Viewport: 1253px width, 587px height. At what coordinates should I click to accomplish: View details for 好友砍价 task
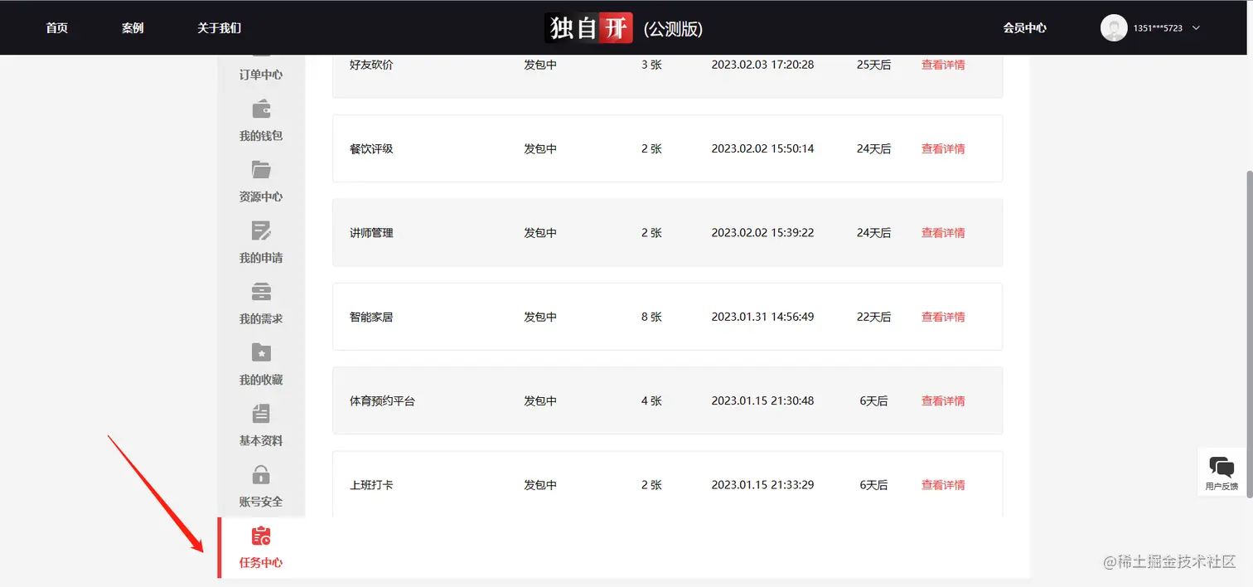click(x=943, y=65)
